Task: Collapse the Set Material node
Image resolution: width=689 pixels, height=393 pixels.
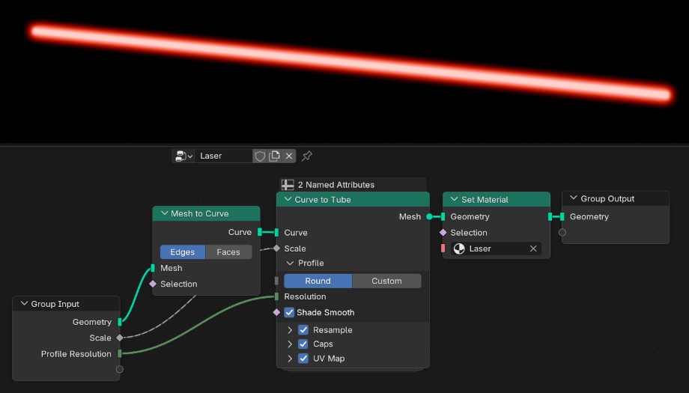Action: (455, 199)
